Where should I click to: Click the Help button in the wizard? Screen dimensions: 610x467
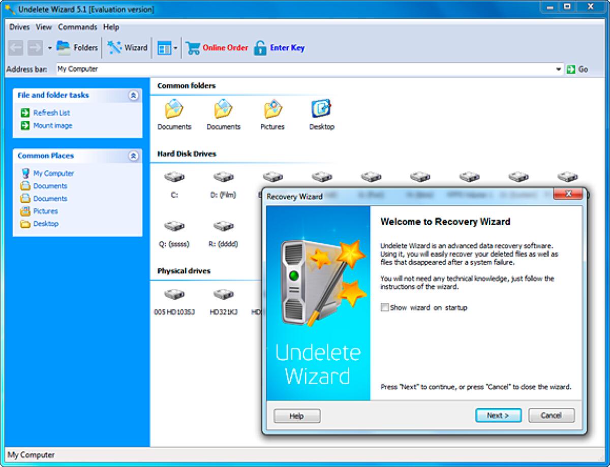click(296, 415)
